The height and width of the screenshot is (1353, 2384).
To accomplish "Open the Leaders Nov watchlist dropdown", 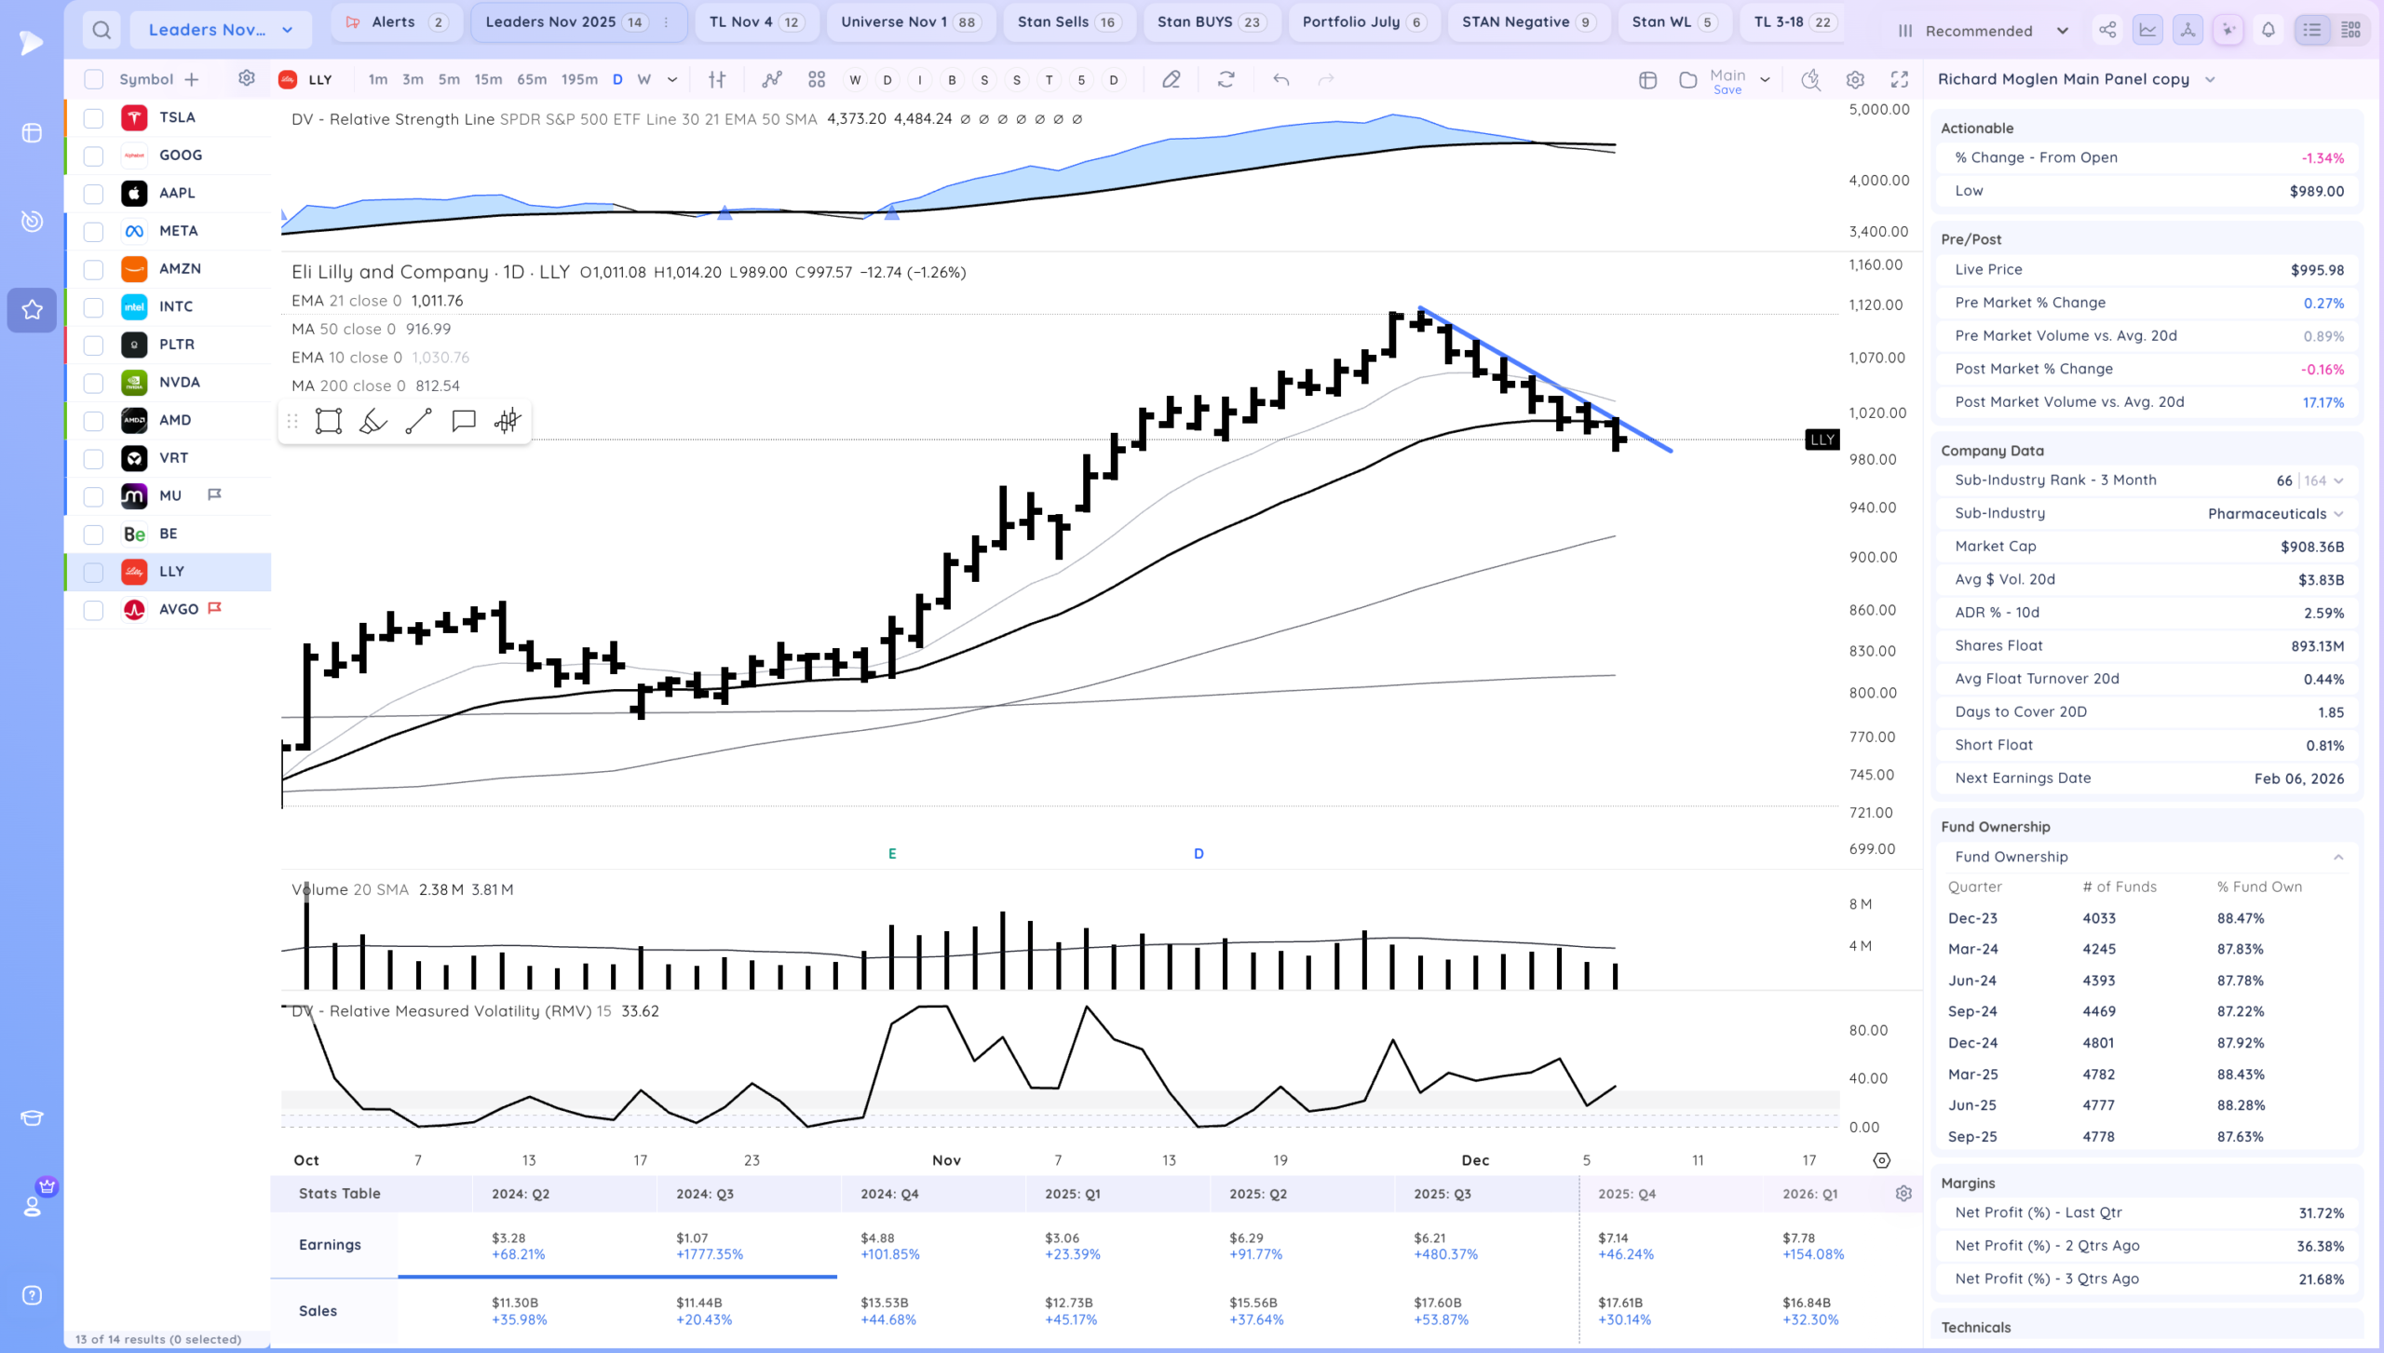I will pyautogui.click(x=221, y=30).
